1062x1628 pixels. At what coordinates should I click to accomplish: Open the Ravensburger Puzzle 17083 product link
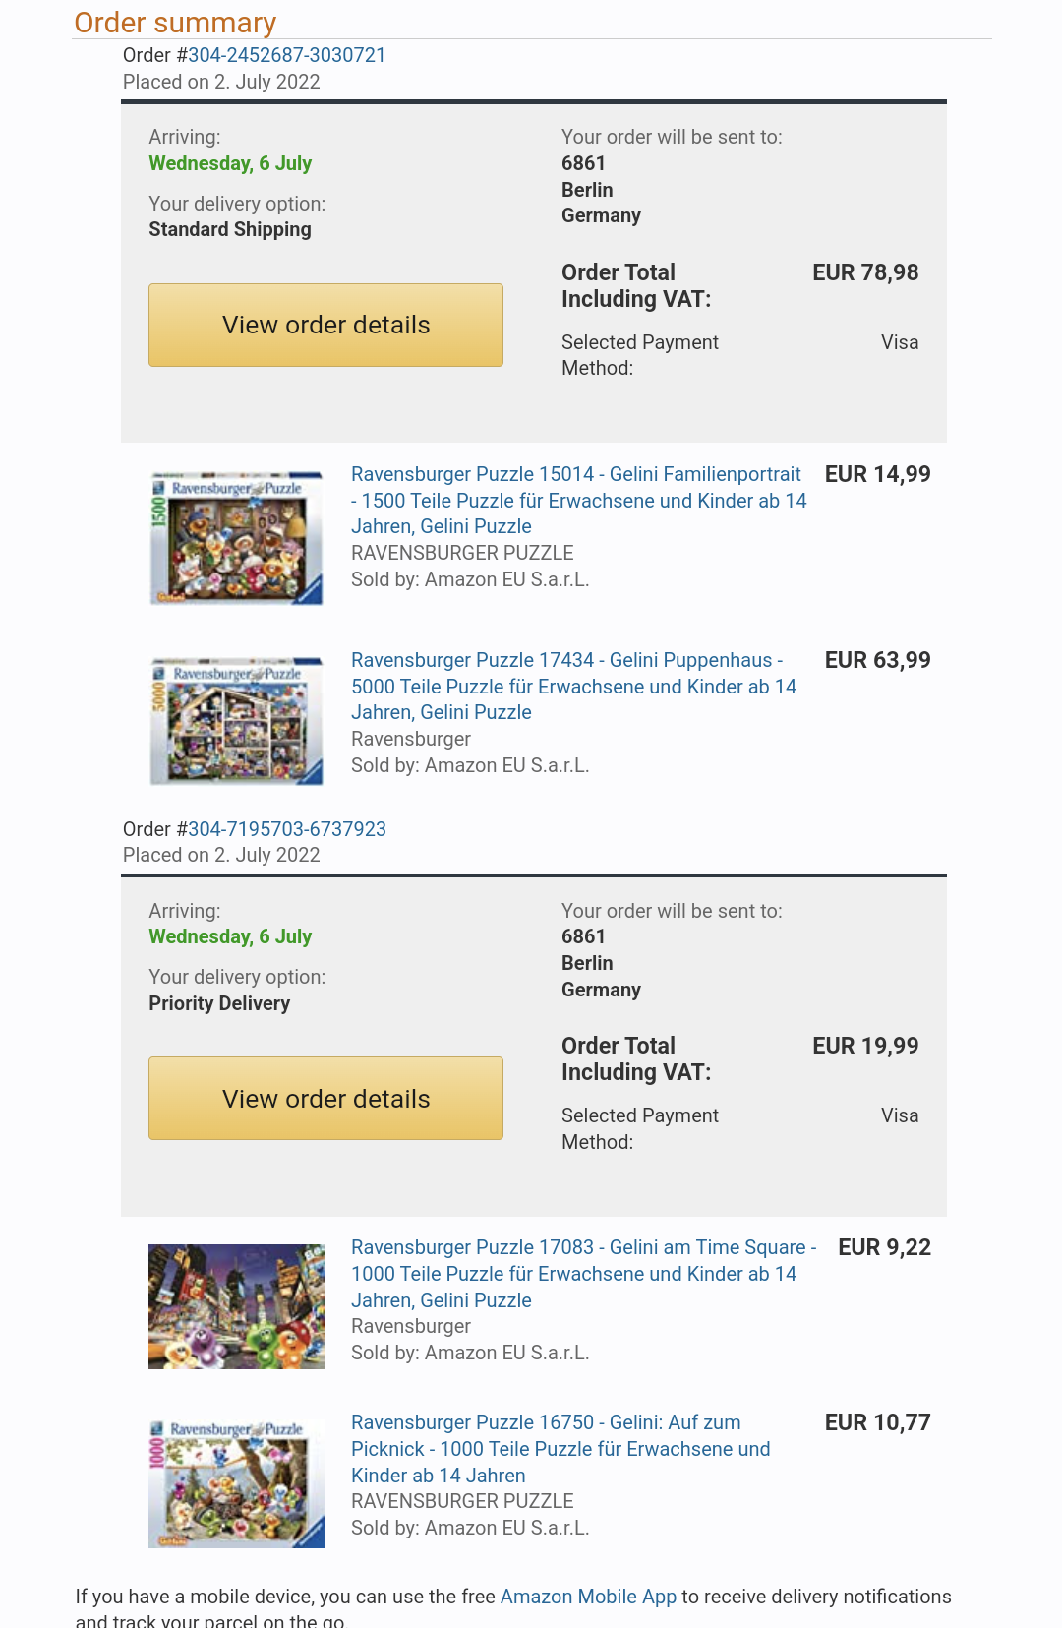[583, 1273]
